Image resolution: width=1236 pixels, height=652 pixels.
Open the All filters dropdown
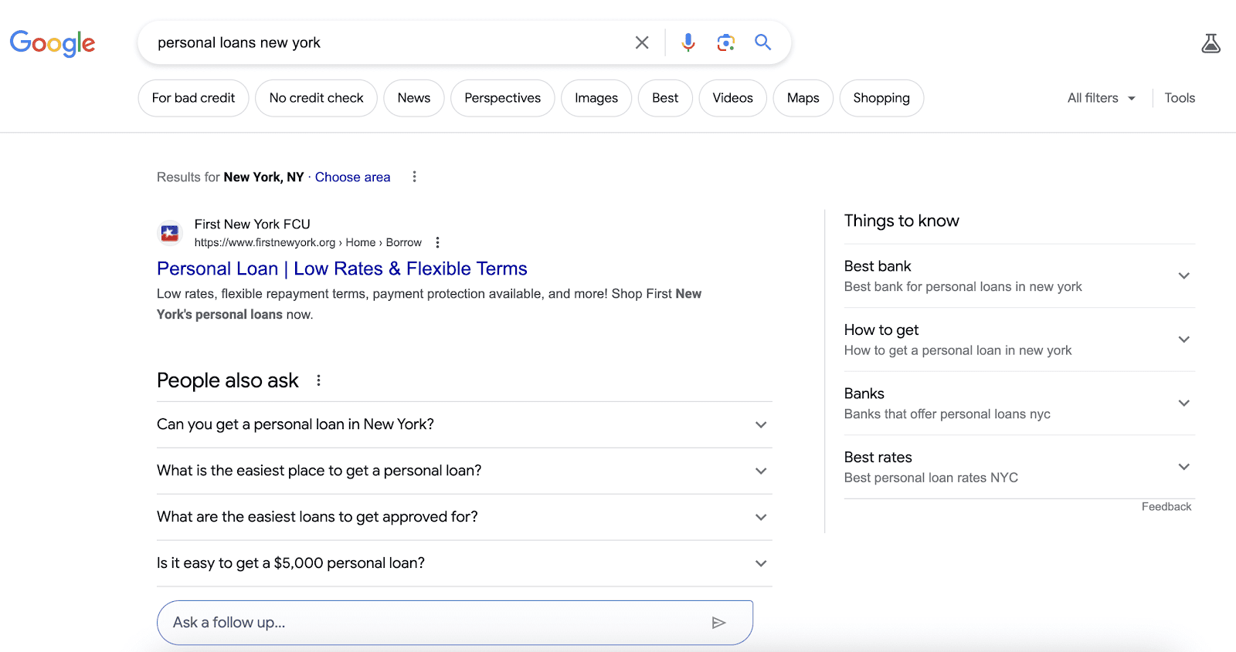click(x=1102, y=98)
